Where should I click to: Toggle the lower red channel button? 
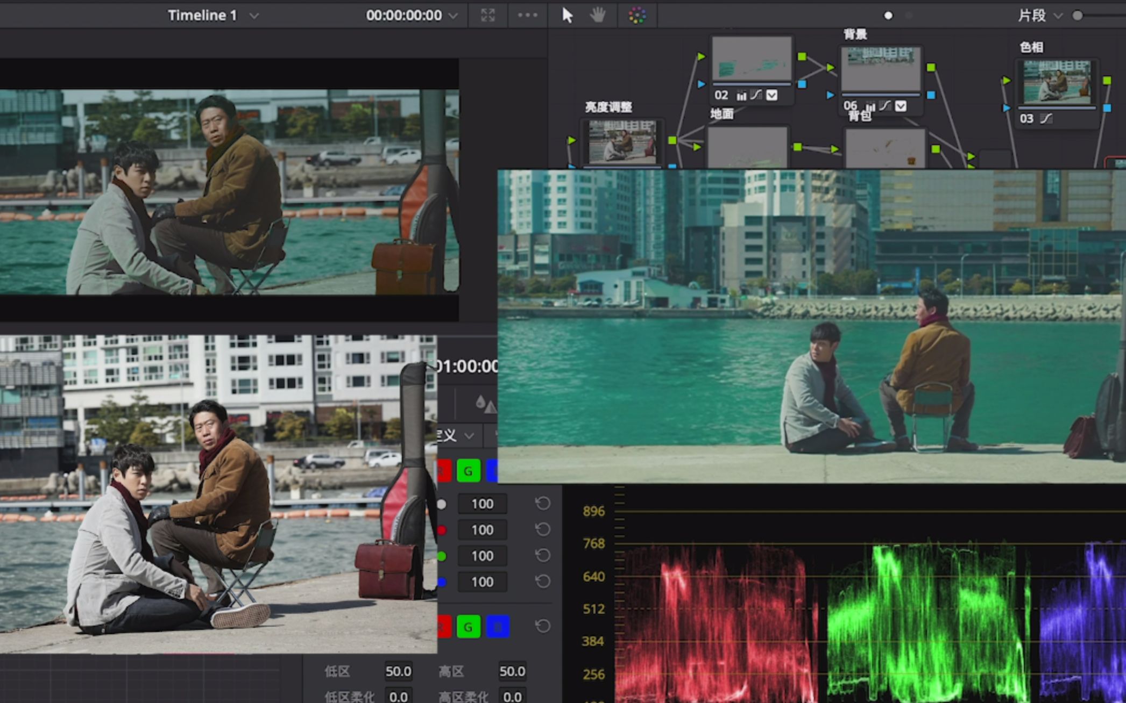[444, 627]
